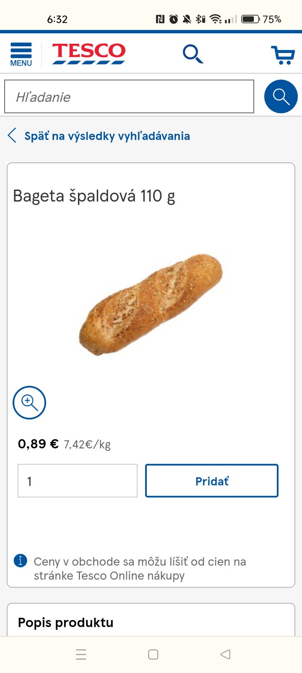
Task: Tap the blue info icon
Action: tap(21, 561)
